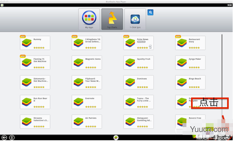Image resolution: width=233 pixels, height=141 pixels.
Task: Select the Air Patriots app tile
Action: click(87, 122)
